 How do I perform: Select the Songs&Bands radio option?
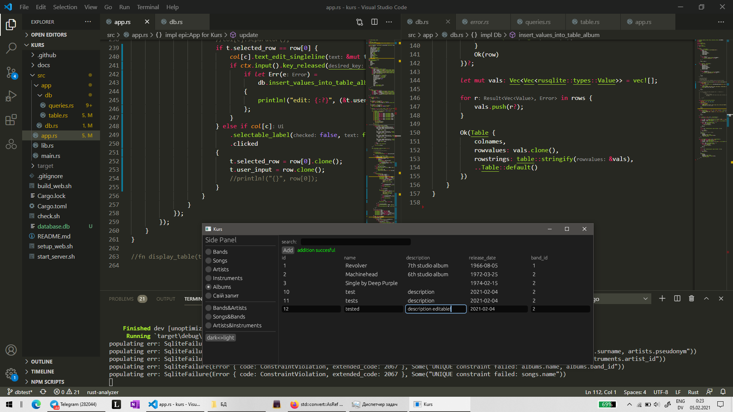click(x=225, y=317)
